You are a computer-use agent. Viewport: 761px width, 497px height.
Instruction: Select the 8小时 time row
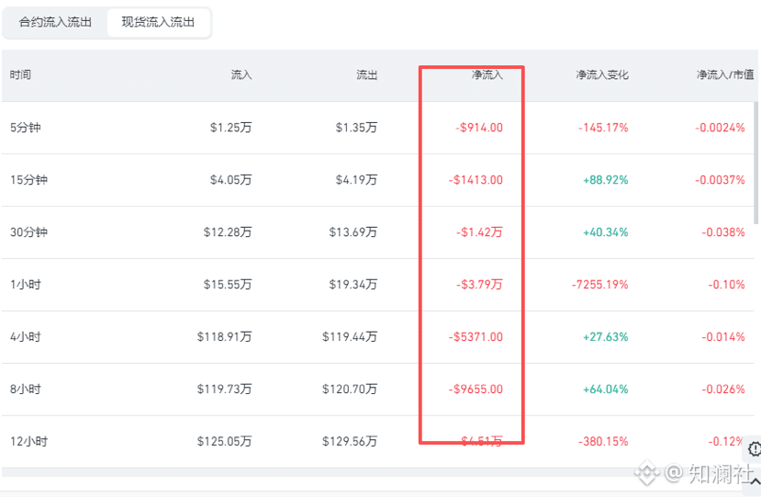pos(377,390)
